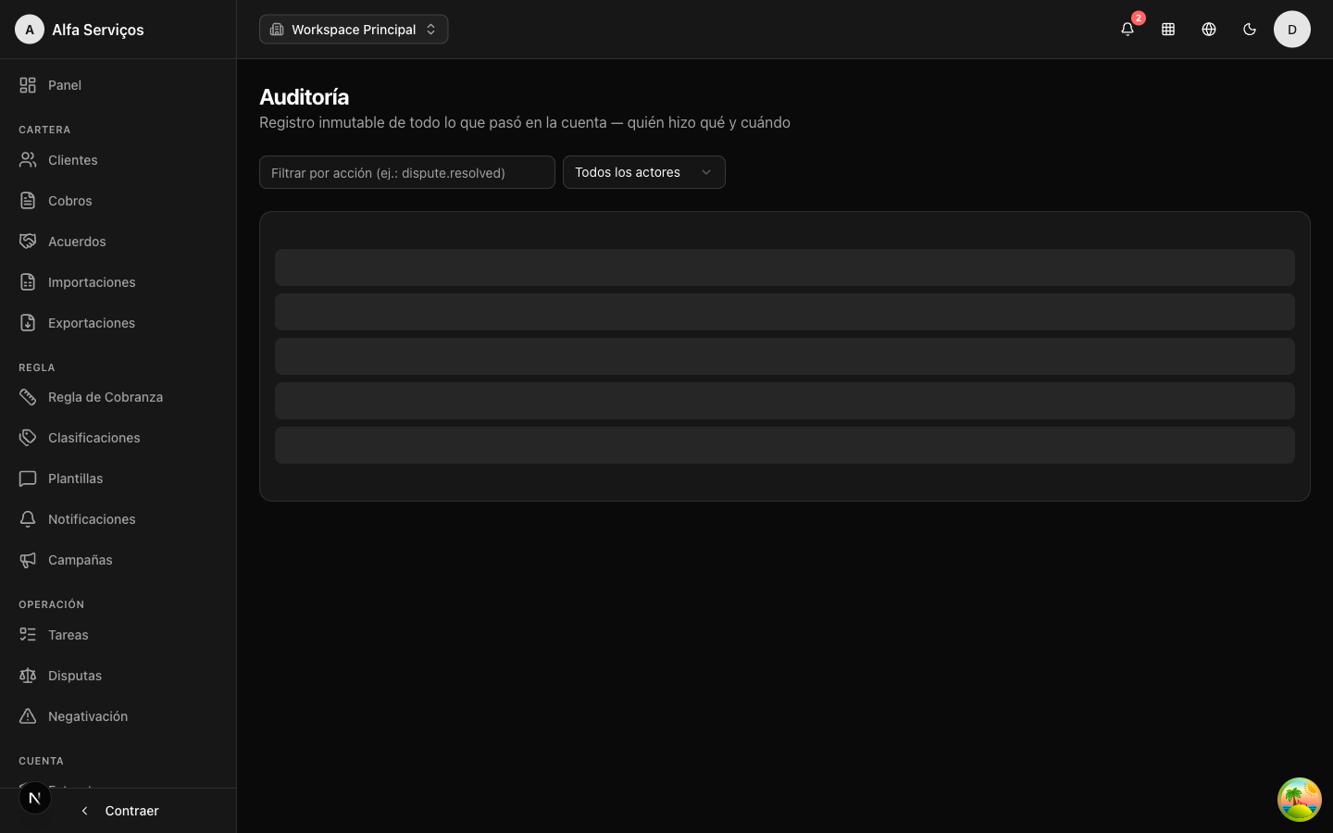Open Clasificaciones link
This screenshot has width=1333, height=833.
point(118,438)
